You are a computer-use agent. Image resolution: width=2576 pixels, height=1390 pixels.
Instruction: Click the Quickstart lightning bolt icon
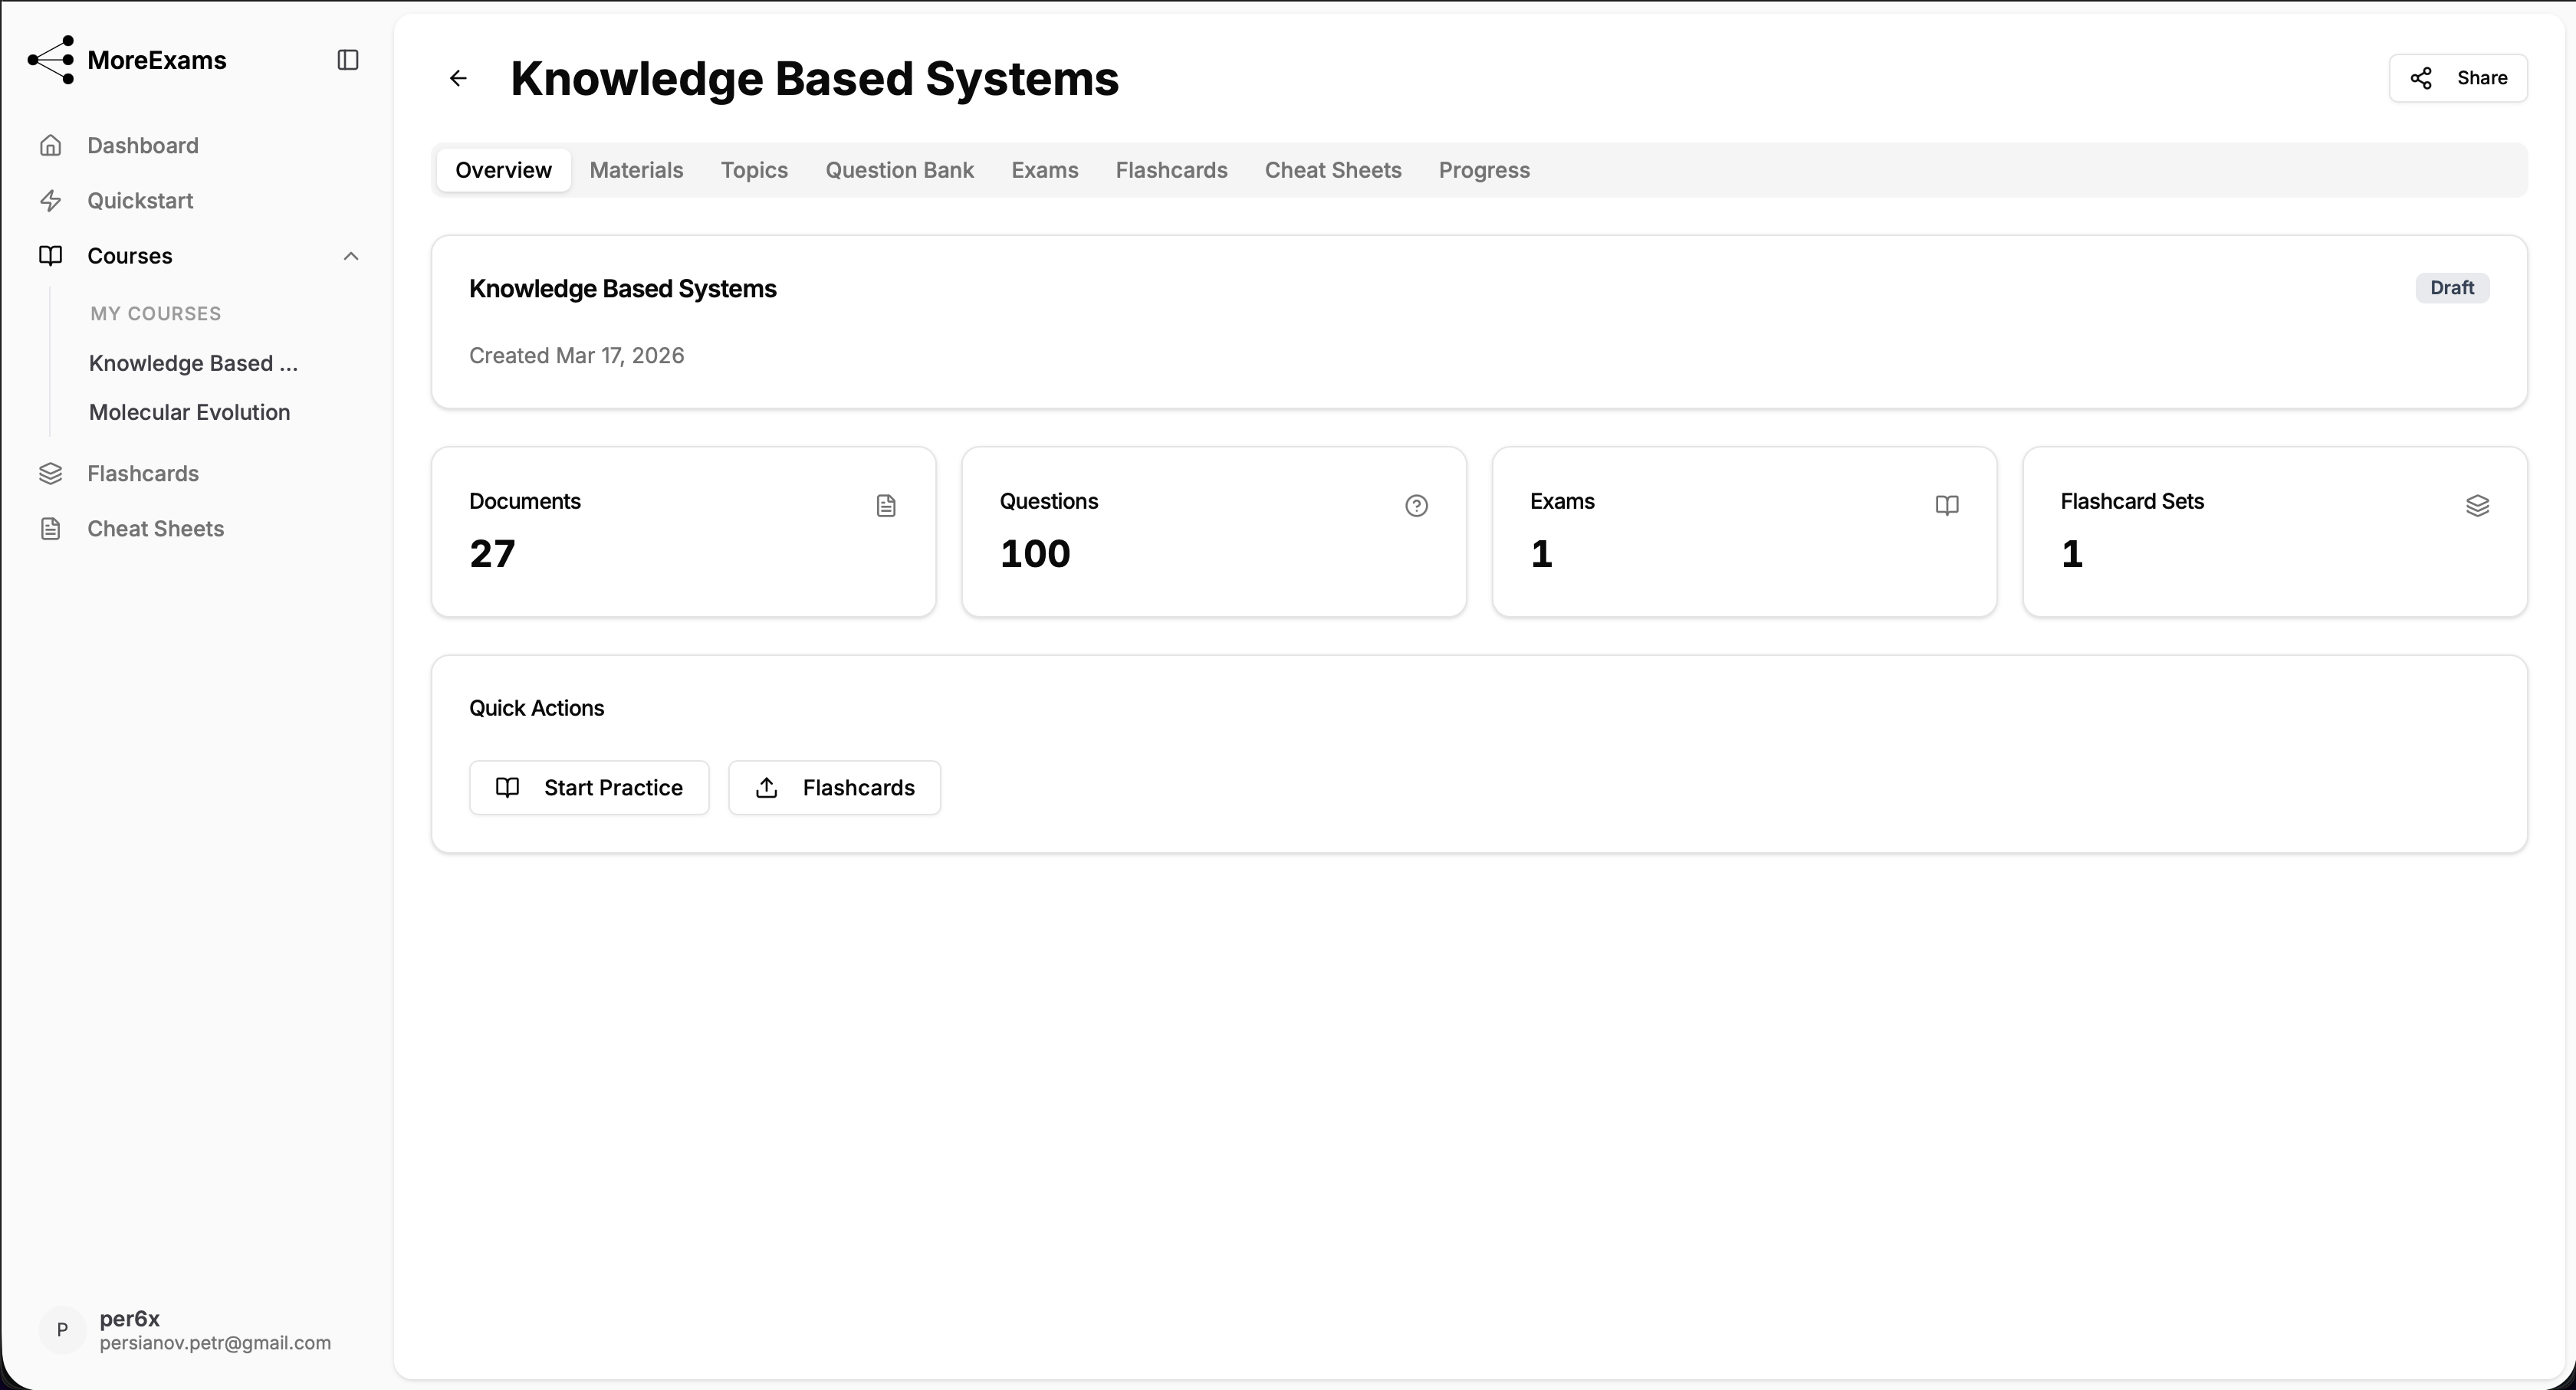51,201
